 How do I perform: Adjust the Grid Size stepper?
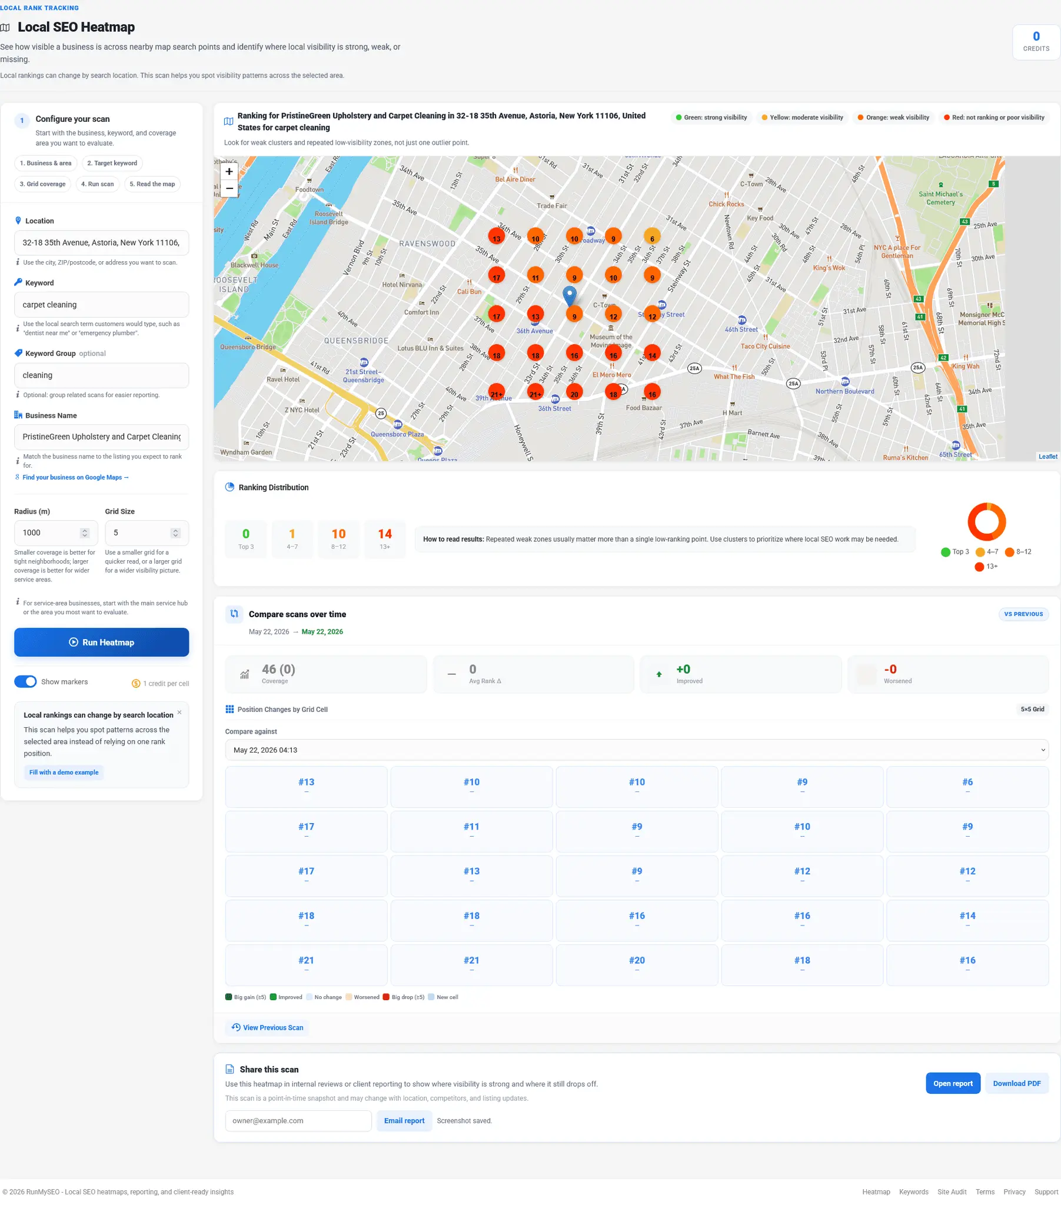[x=175, y=533]
